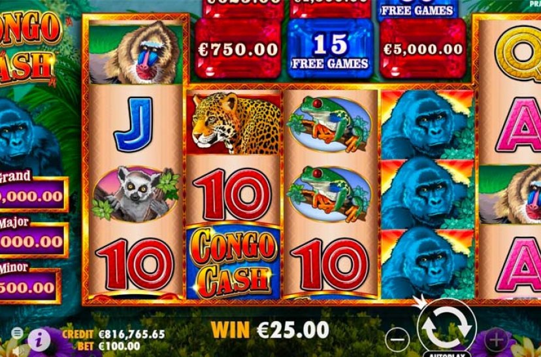This screenshot has height=357, width=541.
Task: Mute sound with the speaker icon
Action: coord(18,351)
